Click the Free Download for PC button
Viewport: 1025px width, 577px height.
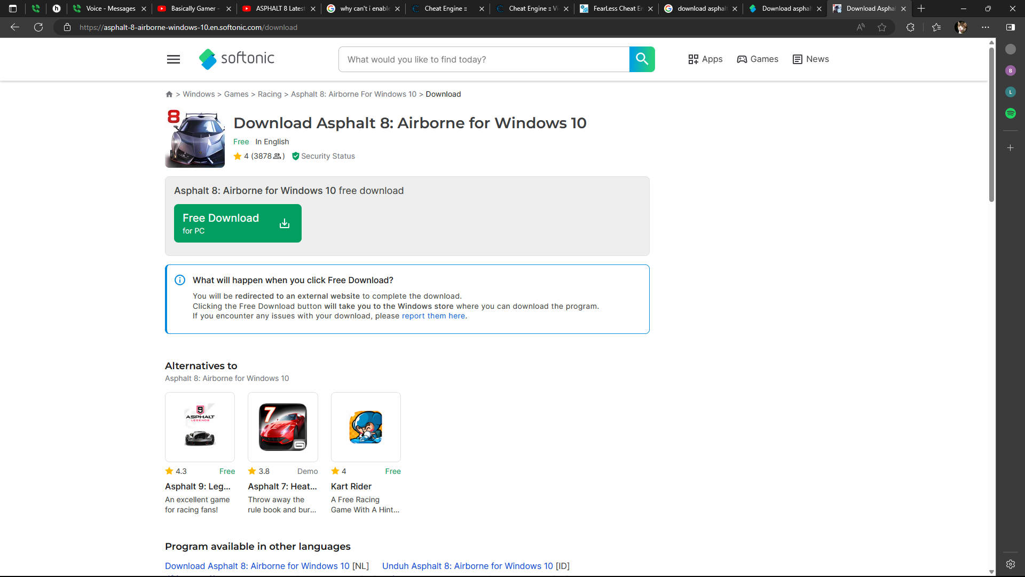tap(238, 223)
